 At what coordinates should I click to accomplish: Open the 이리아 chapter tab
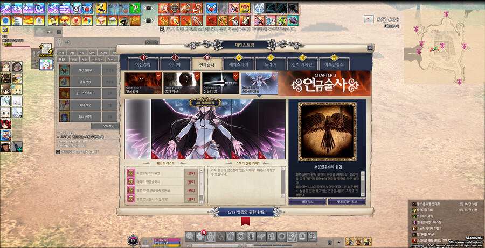[x=175, y=64]
